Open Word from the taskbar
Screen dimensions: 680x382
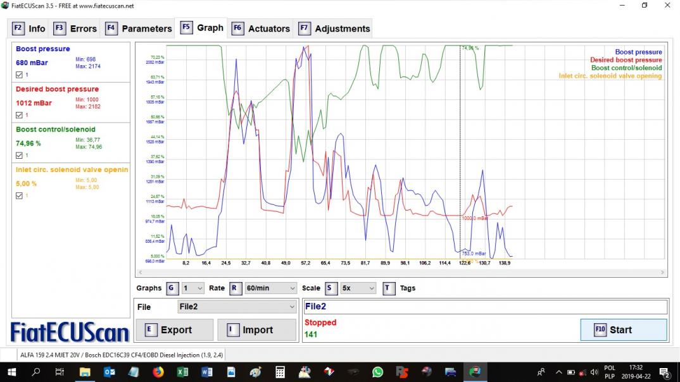[x=207, y=372]
